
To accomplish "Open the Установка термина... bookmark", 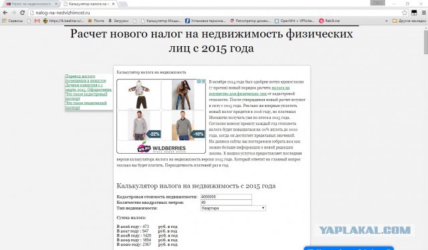I will pyautogui.click(x=205, y=21).
